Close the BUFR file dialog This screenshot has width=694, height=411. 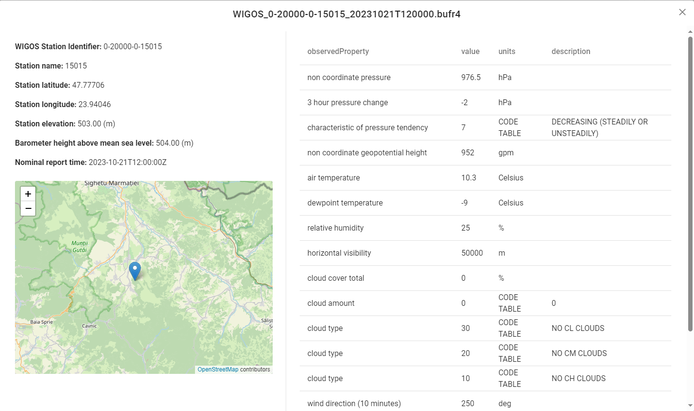(682, 12)
